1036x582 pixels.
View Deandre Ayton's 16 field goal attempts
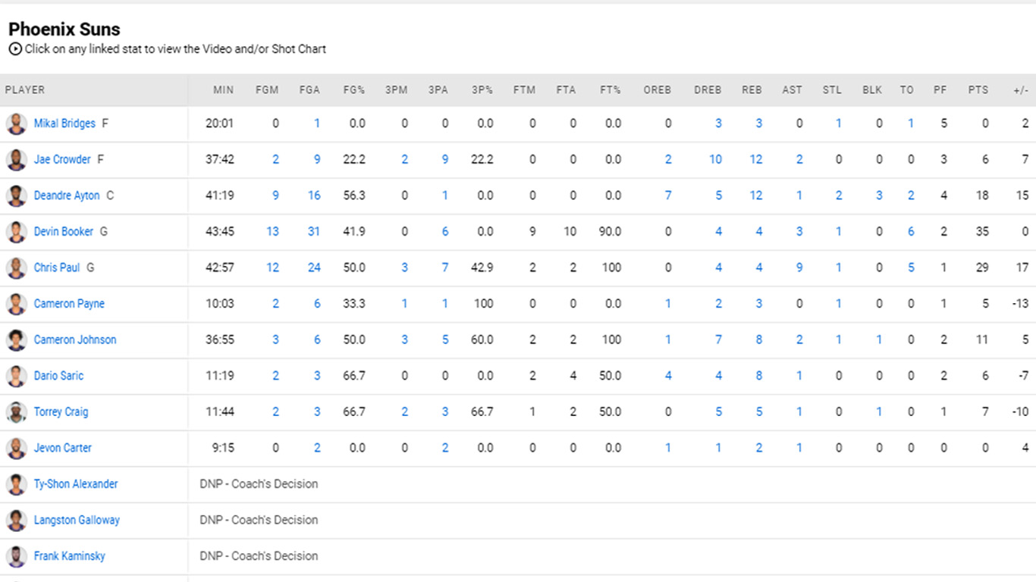(314, 196)
